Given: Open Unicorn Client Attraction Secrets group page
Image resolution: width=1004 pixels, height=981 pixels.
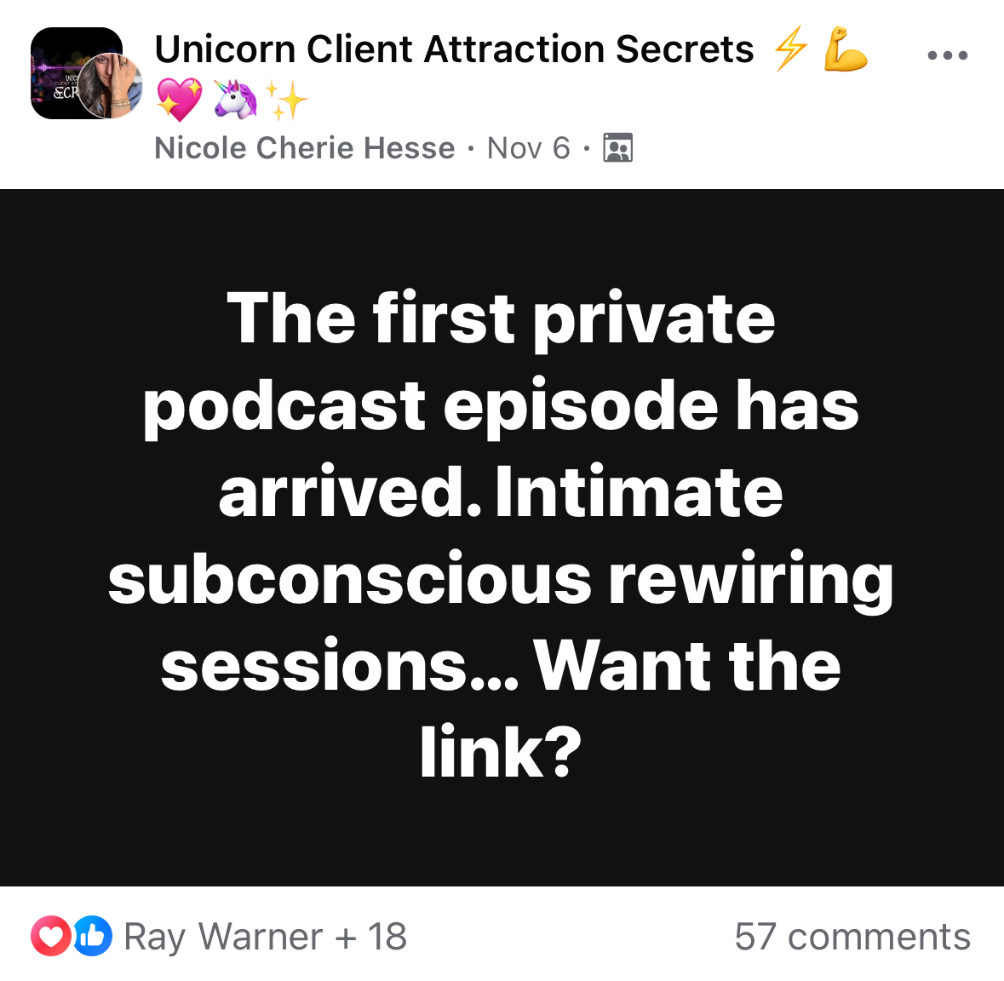Looking at the screenshot, I should tap(454, 49).
